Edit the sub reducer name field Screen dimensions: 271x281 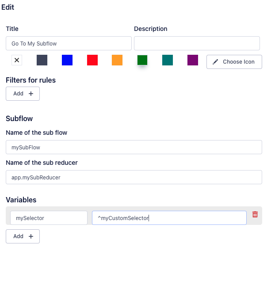134,177
